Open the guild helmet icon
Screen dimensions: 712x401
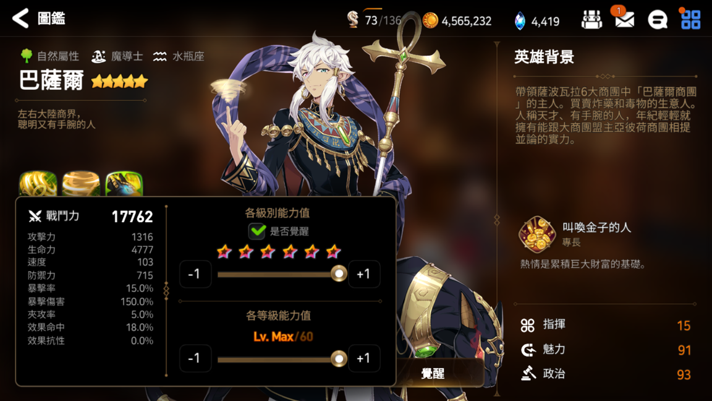pos(591,20)
